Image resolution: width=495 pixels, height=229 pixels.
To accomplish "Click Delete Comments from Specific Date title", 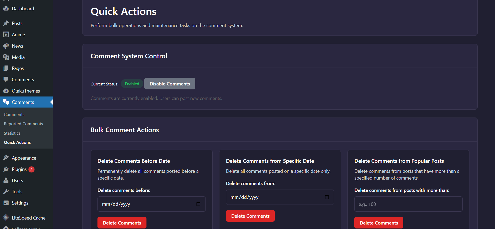I will [270, 161].
